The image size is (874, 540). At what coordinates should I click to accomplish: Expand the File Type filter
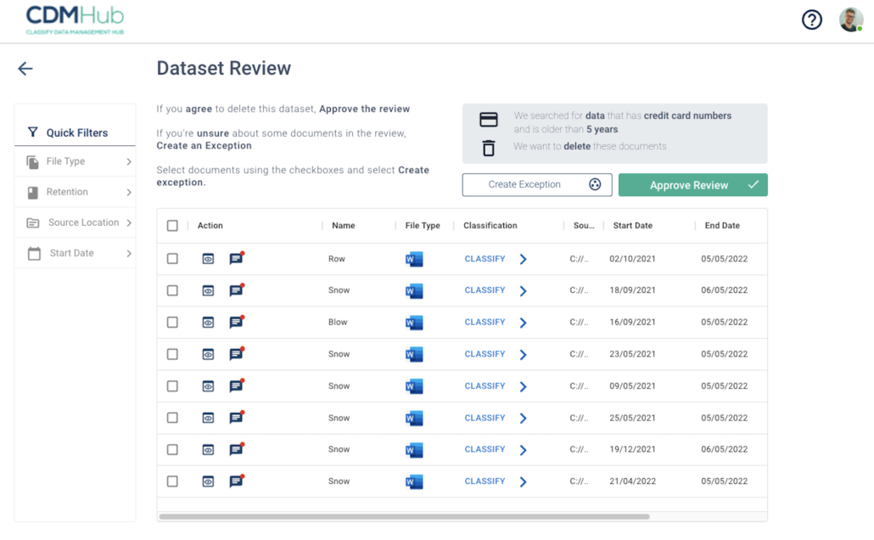(75, 161)
